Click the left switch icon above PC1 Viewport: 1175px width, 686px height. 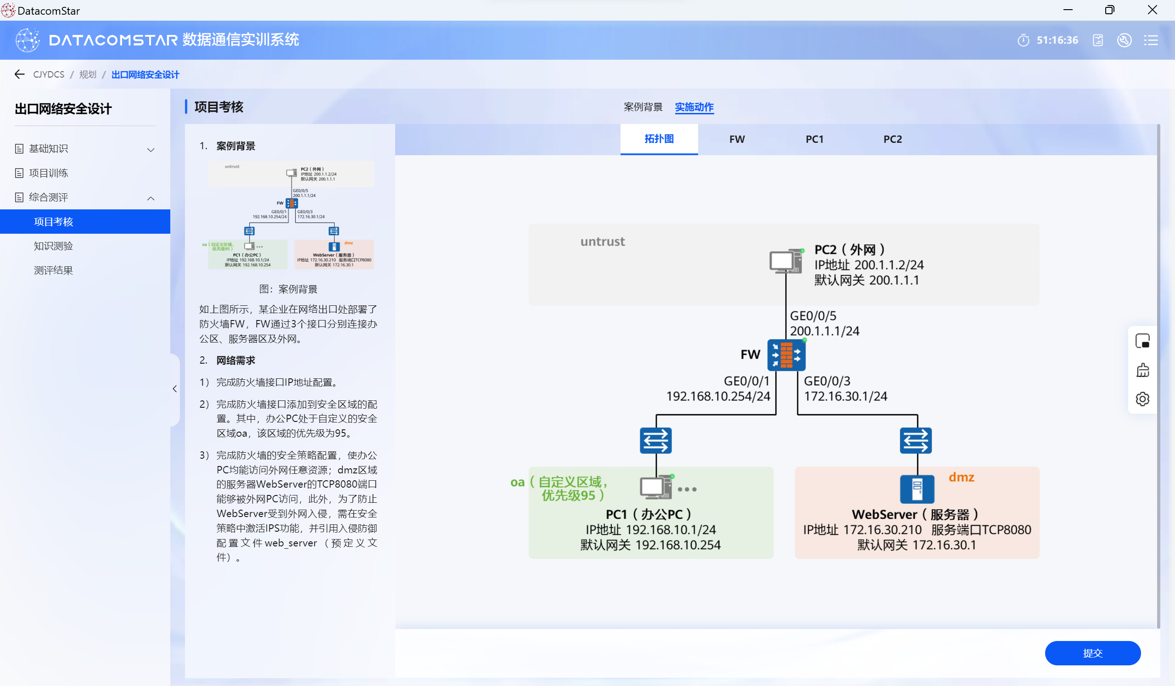point(655,440)
